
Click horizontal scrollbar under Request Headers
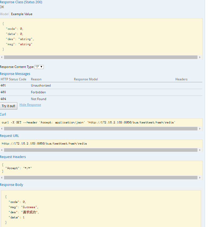101,178
